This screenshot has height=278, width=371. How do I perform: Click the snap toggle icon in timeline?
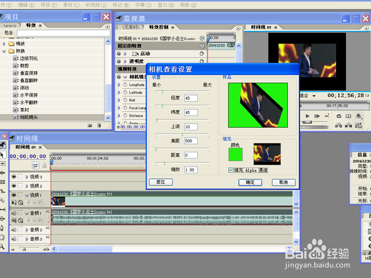[36, 166]
